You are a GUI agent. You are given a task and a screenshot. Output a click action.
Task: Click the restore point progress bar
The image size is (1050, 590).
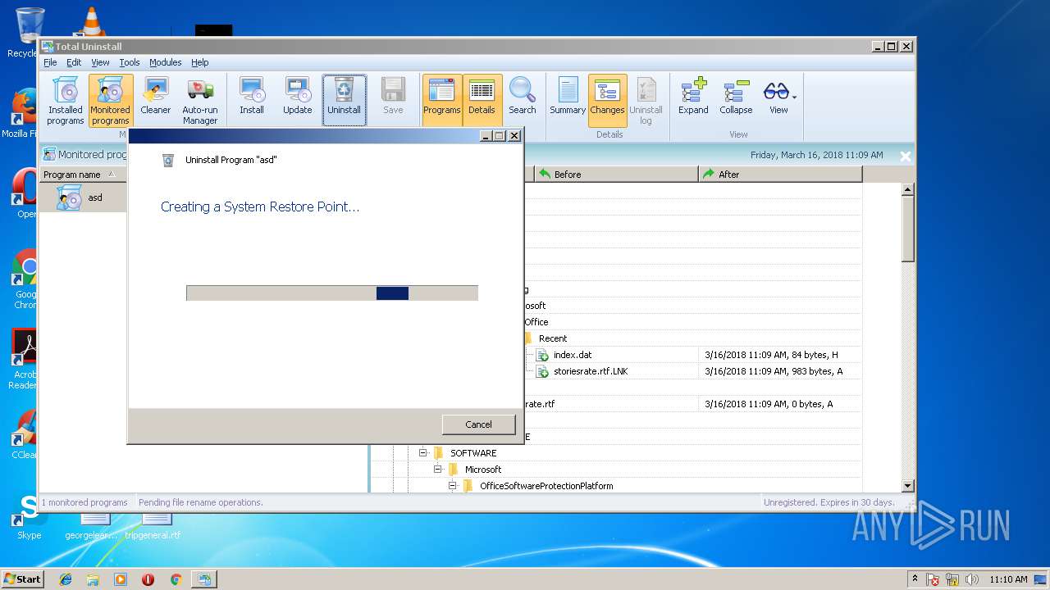tap(332, 293)
